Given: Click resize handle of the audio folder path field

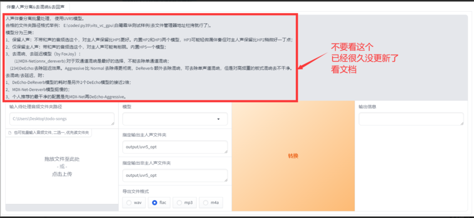Looking at the screenshot, I should (113, 124).
